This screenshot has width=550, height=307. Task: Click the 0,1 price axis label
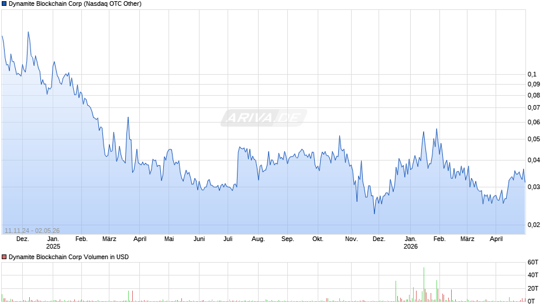[532, 74]
